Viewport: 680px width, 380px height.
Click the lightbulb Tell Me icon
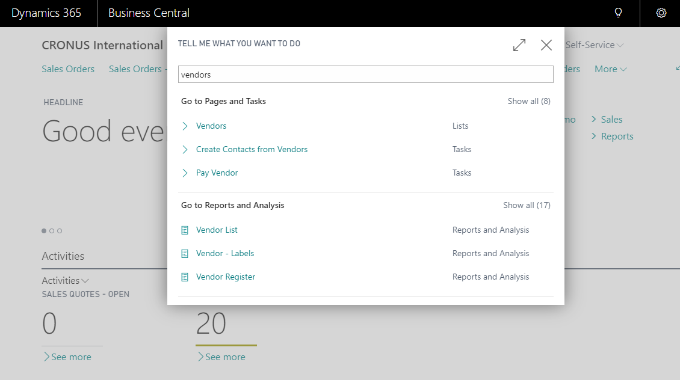619,13
